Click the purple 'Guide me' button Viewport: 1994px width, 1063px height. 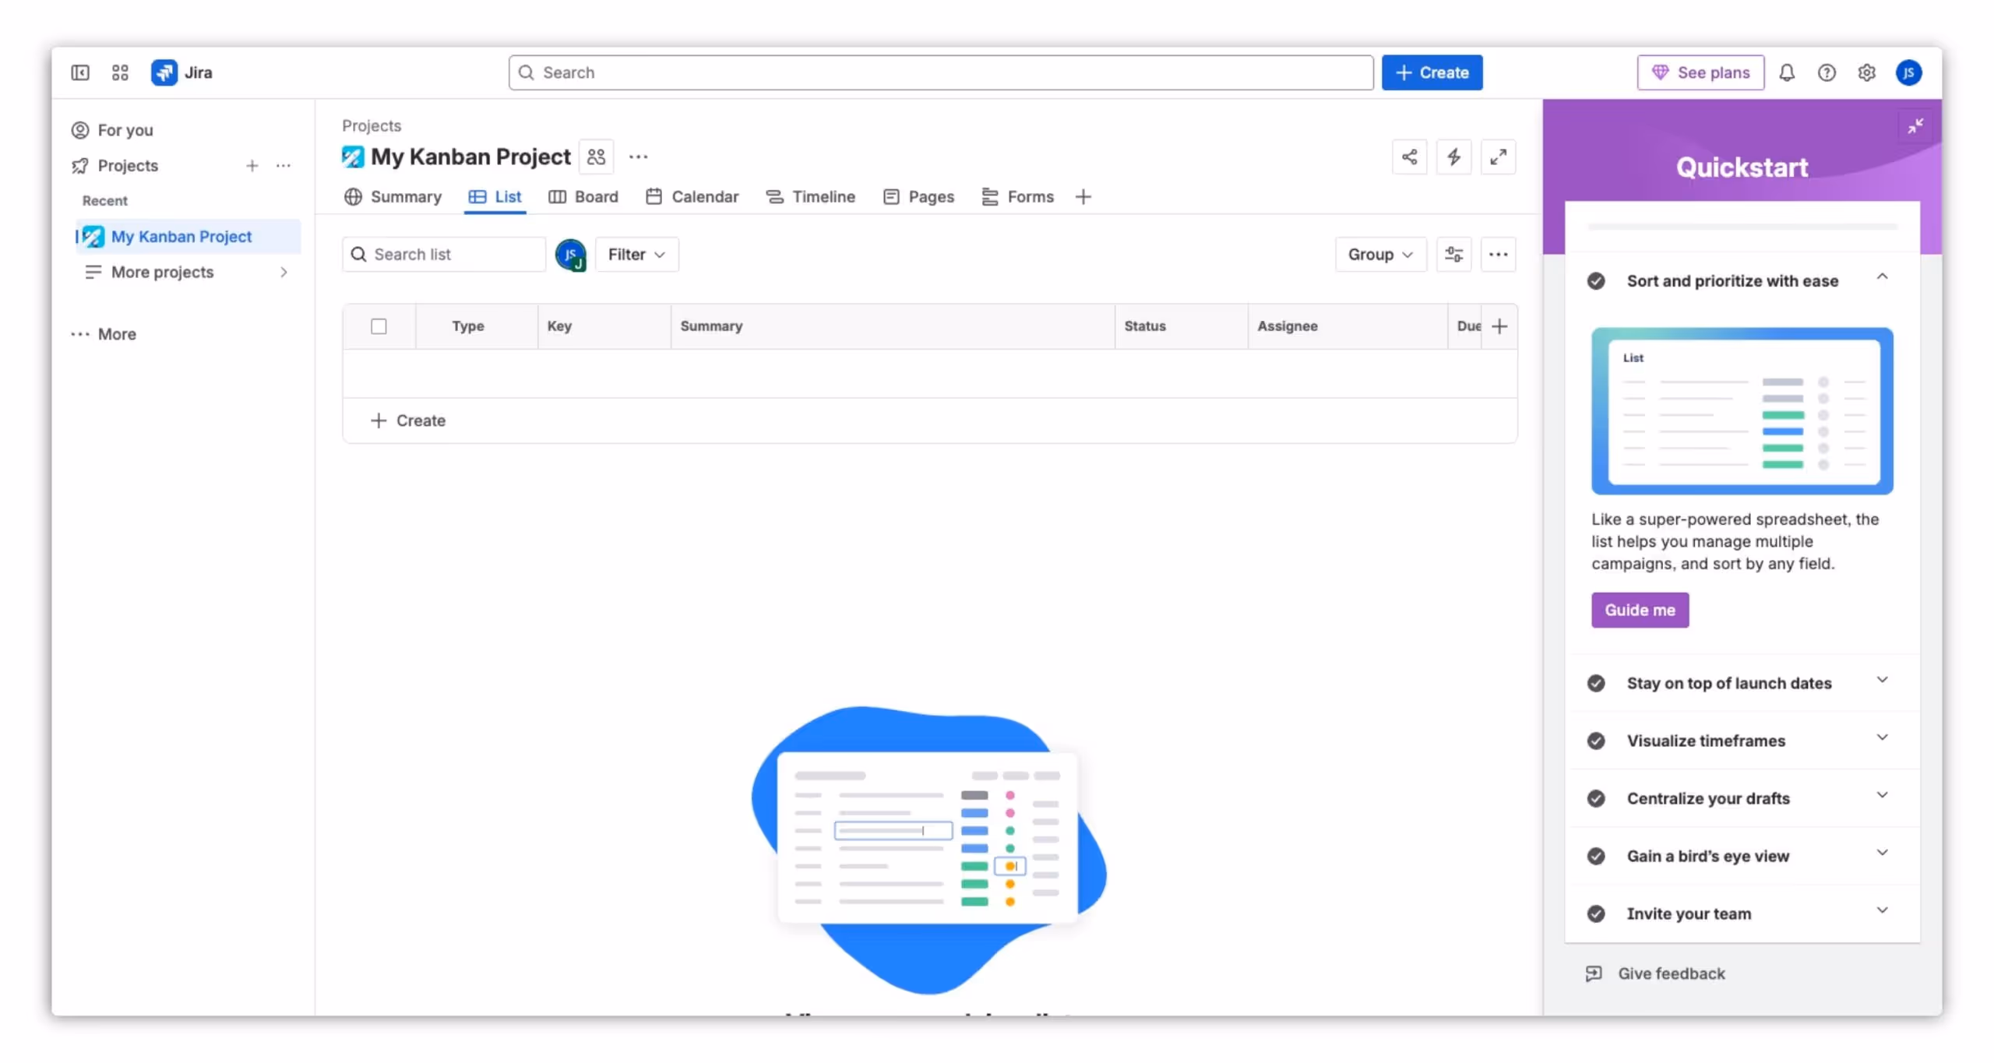point(1640,610)
